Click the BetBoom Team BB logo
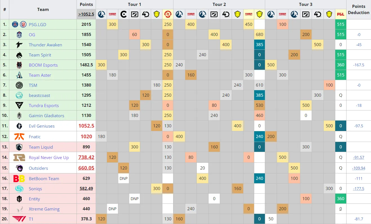 19,178
